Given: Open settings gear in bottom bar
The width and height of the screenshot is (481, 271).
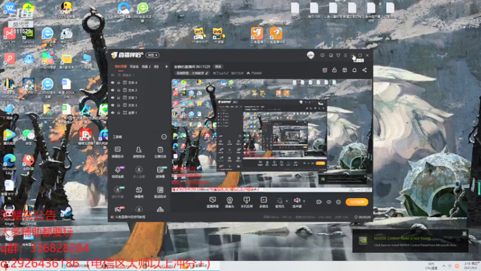Looking at the screenshot, I should pos(339,202).
